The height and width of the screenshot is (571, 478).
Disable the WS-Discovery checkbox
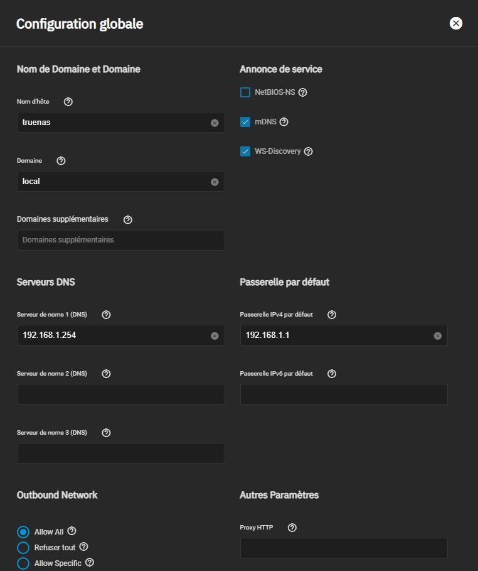[245, 151]
